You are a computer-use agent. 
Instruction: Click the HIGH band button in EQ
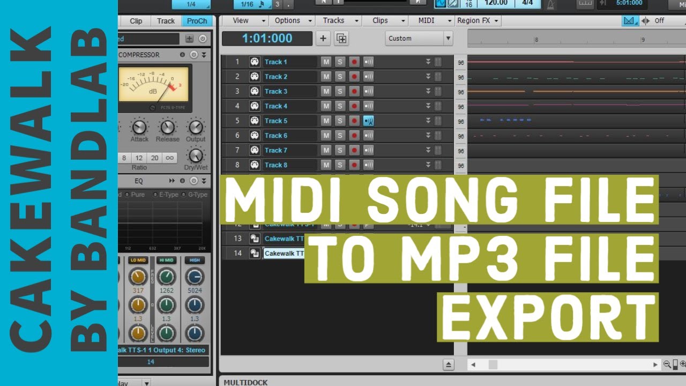(195, 260)
